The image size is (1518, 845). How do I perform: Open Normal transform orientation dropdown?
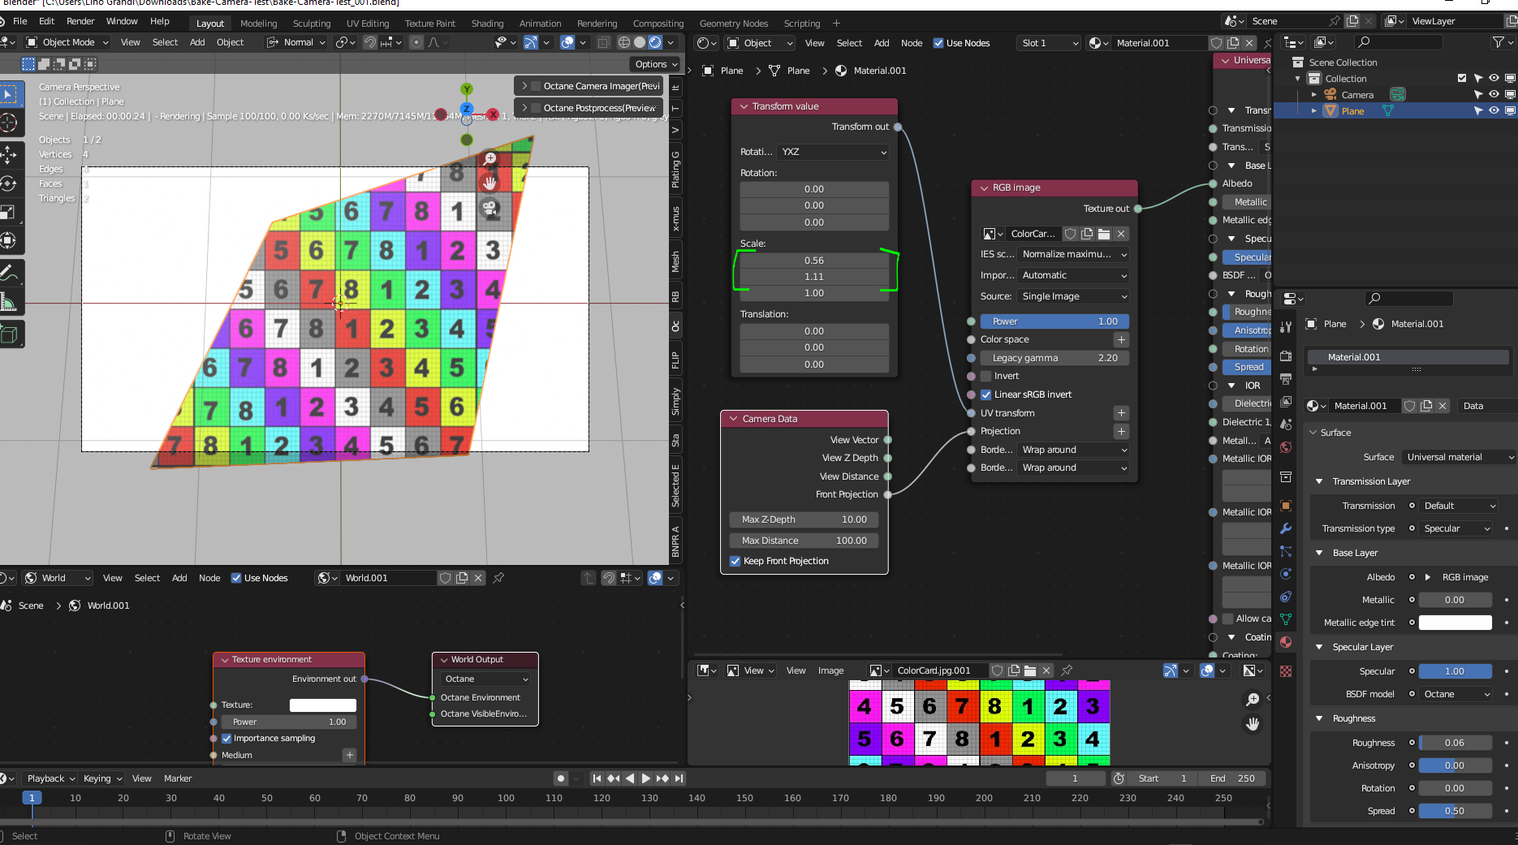tap(296, 42)
